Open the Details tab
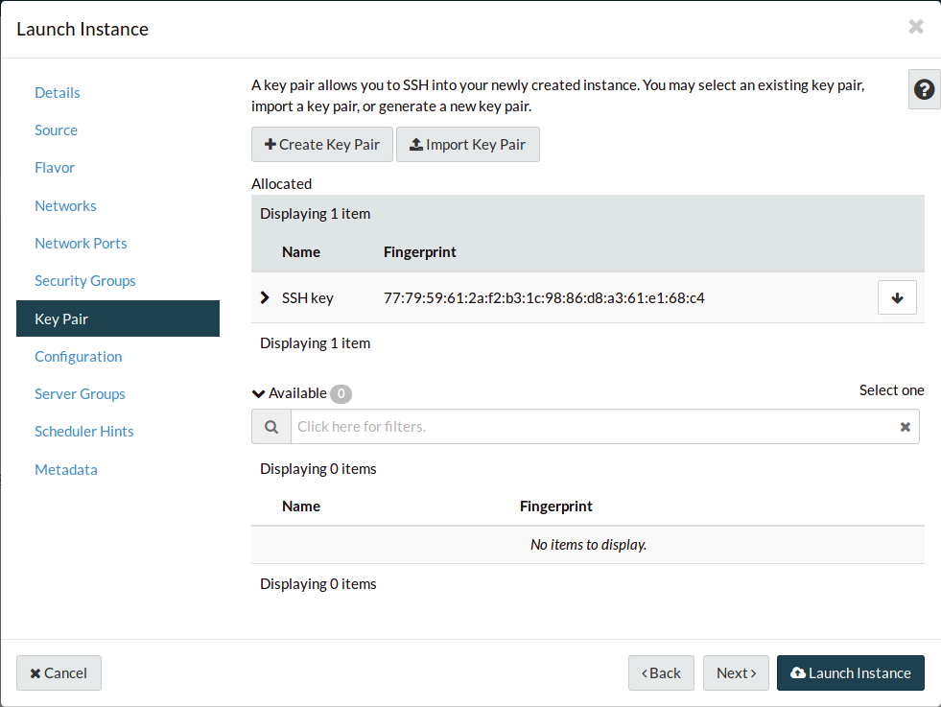Image resolution: width=941 pixels, height=707 pixels. [58, 93]
